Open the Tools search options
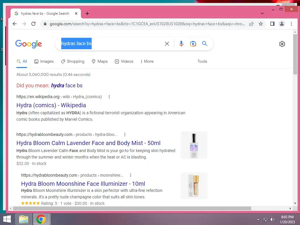Screen dimensions: 300x225 coord(202,62)
